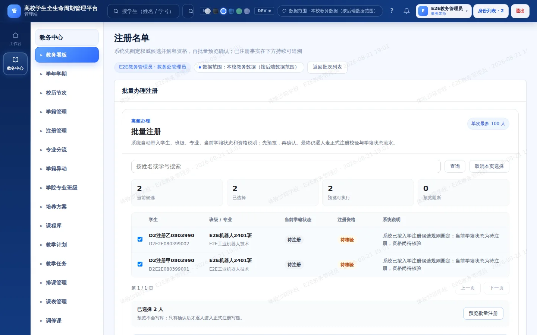Click the 第 1 / 1 页 indicator
Viewport: 537px width, 335px height.
pos(142,288)
